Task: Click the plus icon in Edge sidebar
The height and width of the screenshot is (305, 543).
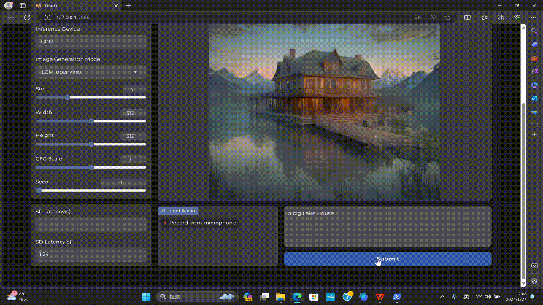Action: pos(534,135)
